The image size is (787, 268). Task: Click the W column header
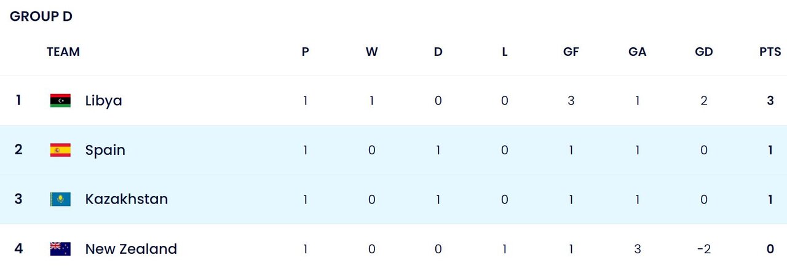coord(371,52)
